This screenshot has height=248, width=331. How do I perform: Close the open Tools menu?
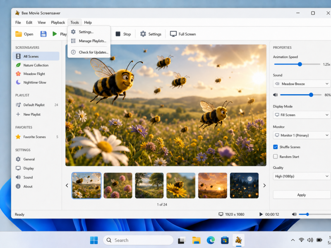[74, 23]
